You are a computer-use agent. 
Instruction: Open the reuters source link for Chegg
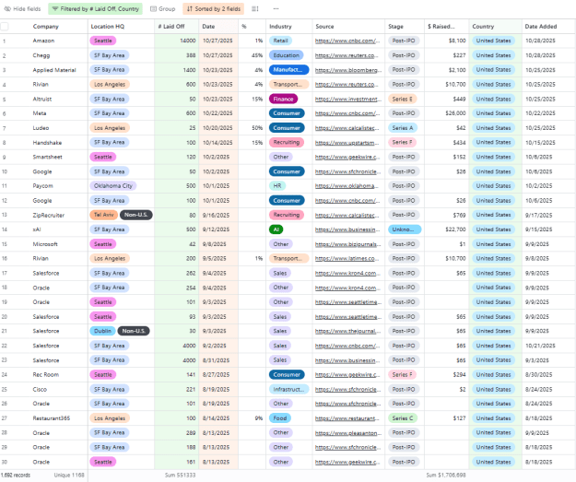[347, 55]
